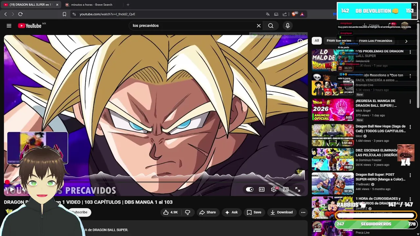Select the 'From Los Precavidos' chip

tap(375, 41)
